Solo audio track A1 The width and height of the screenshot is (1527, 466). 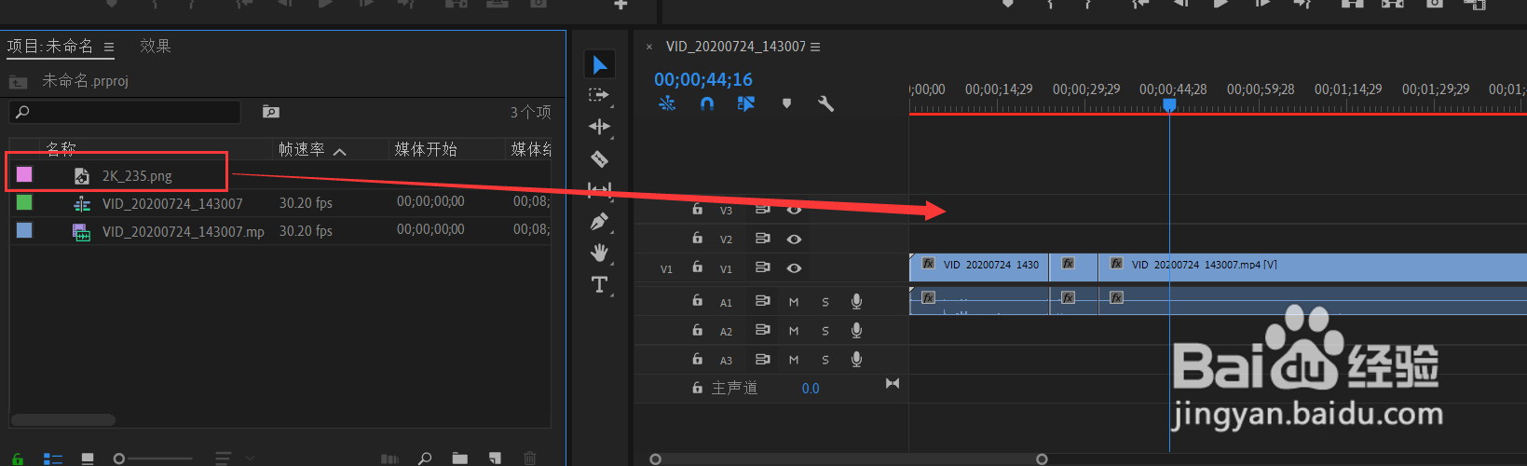click(x=825, y=302)
